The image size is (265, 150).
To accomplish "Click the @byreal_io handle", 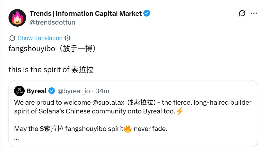I will [73, 91].
